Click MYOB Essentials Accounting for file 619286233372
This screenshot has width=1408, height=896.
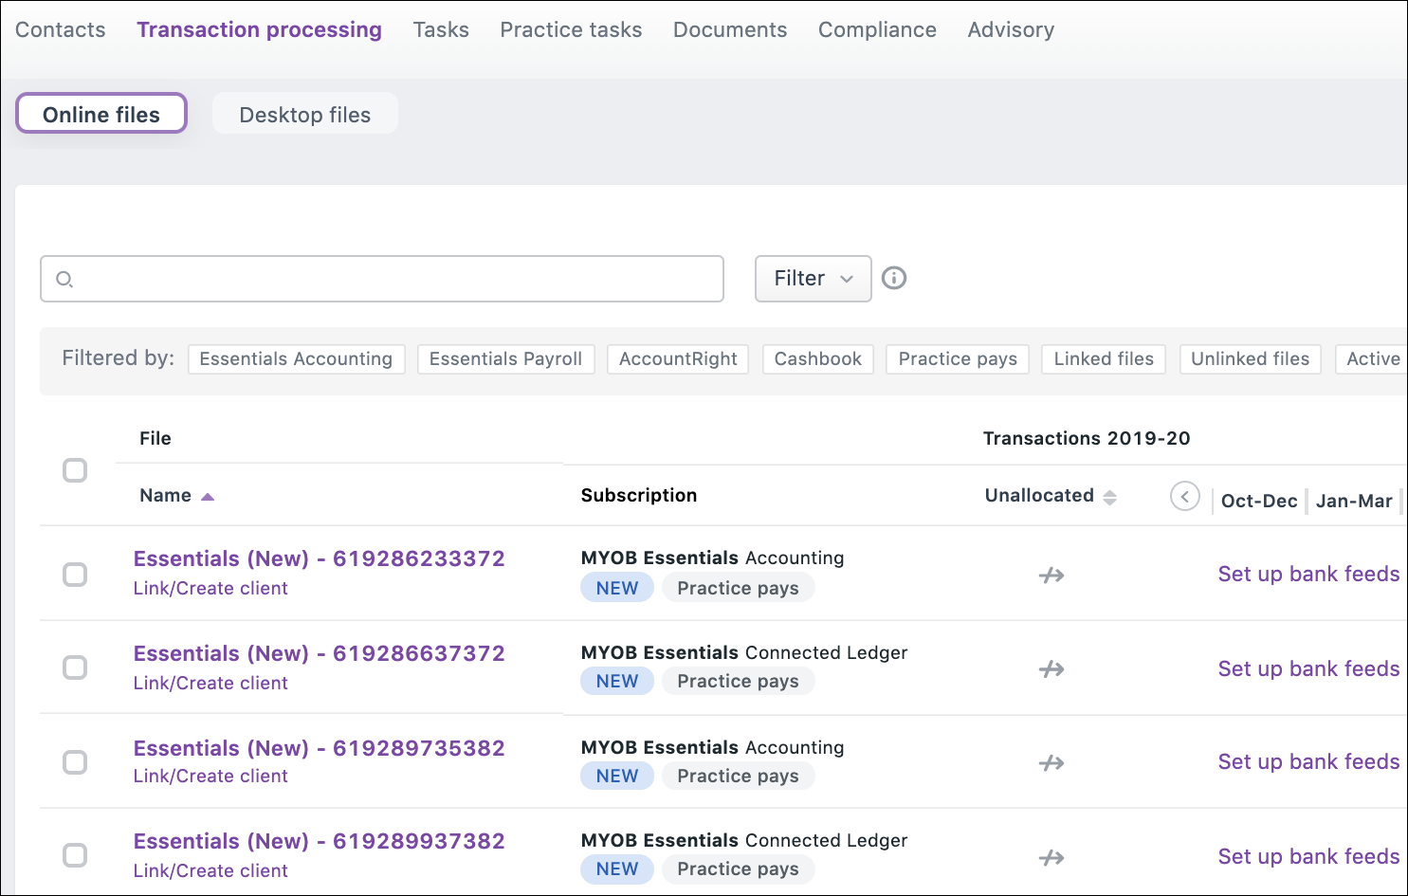coord(713,558)
